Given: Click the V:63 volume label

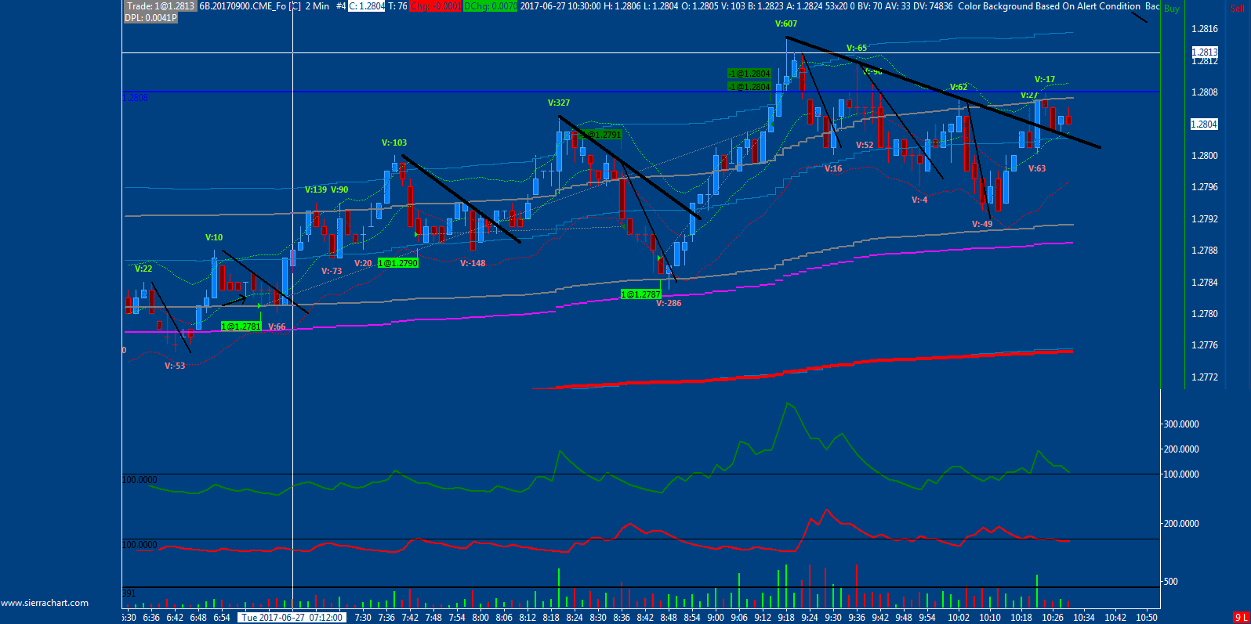Looking at the screenshot, I should pyautogui.click(x=1037, y=168).
